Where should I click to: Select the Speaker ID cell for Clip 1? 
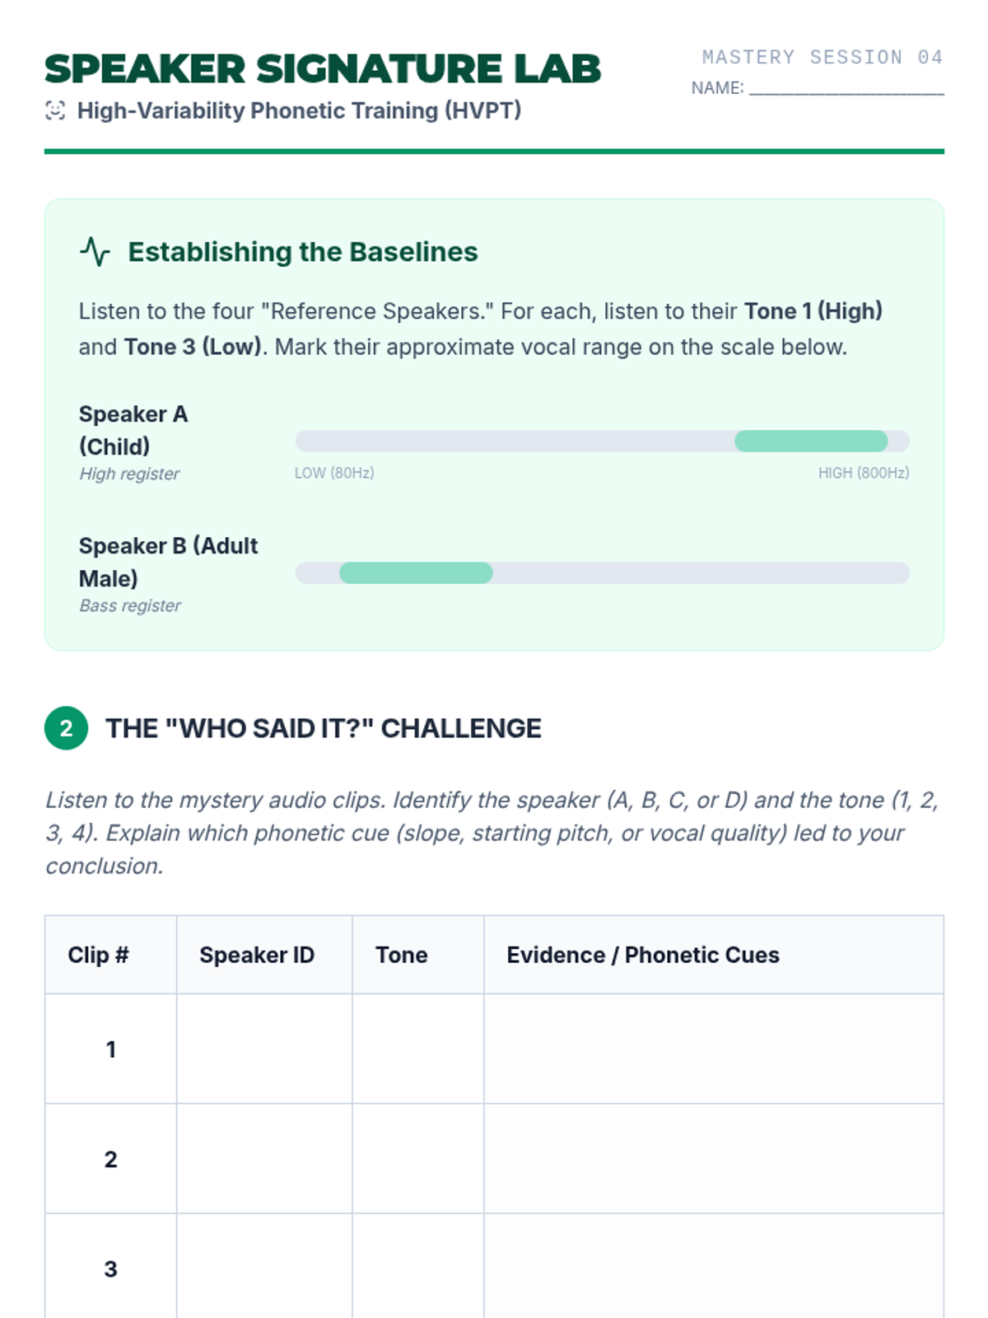264,1049
